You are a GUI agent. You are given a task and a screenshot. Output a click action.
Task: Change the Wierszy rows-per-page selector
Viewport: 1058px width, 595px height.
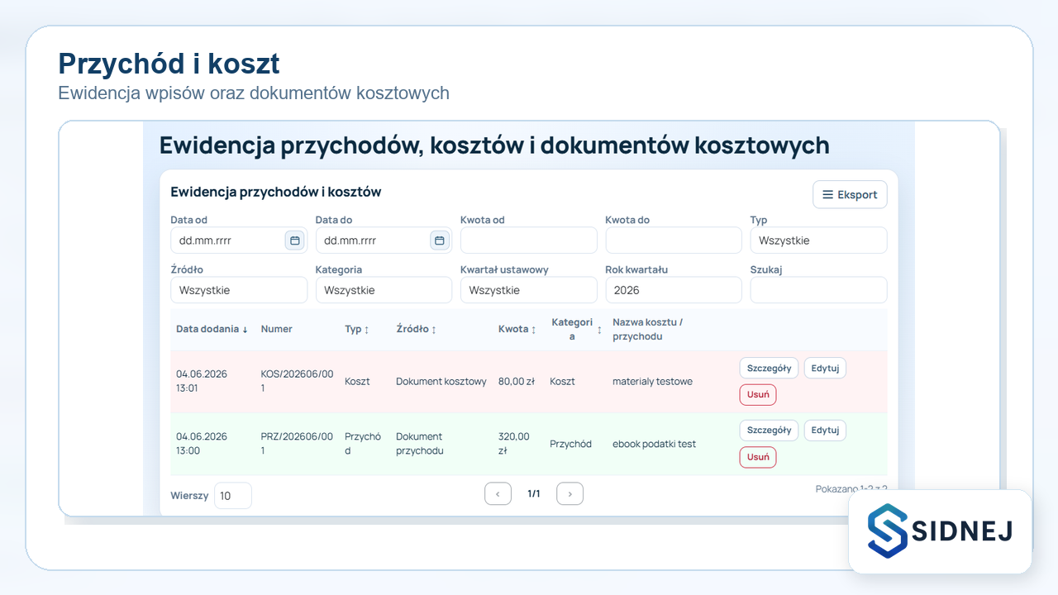(233, 496)
